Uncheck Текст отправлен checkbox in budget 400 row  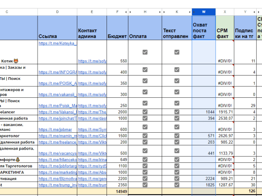[177, 69]
